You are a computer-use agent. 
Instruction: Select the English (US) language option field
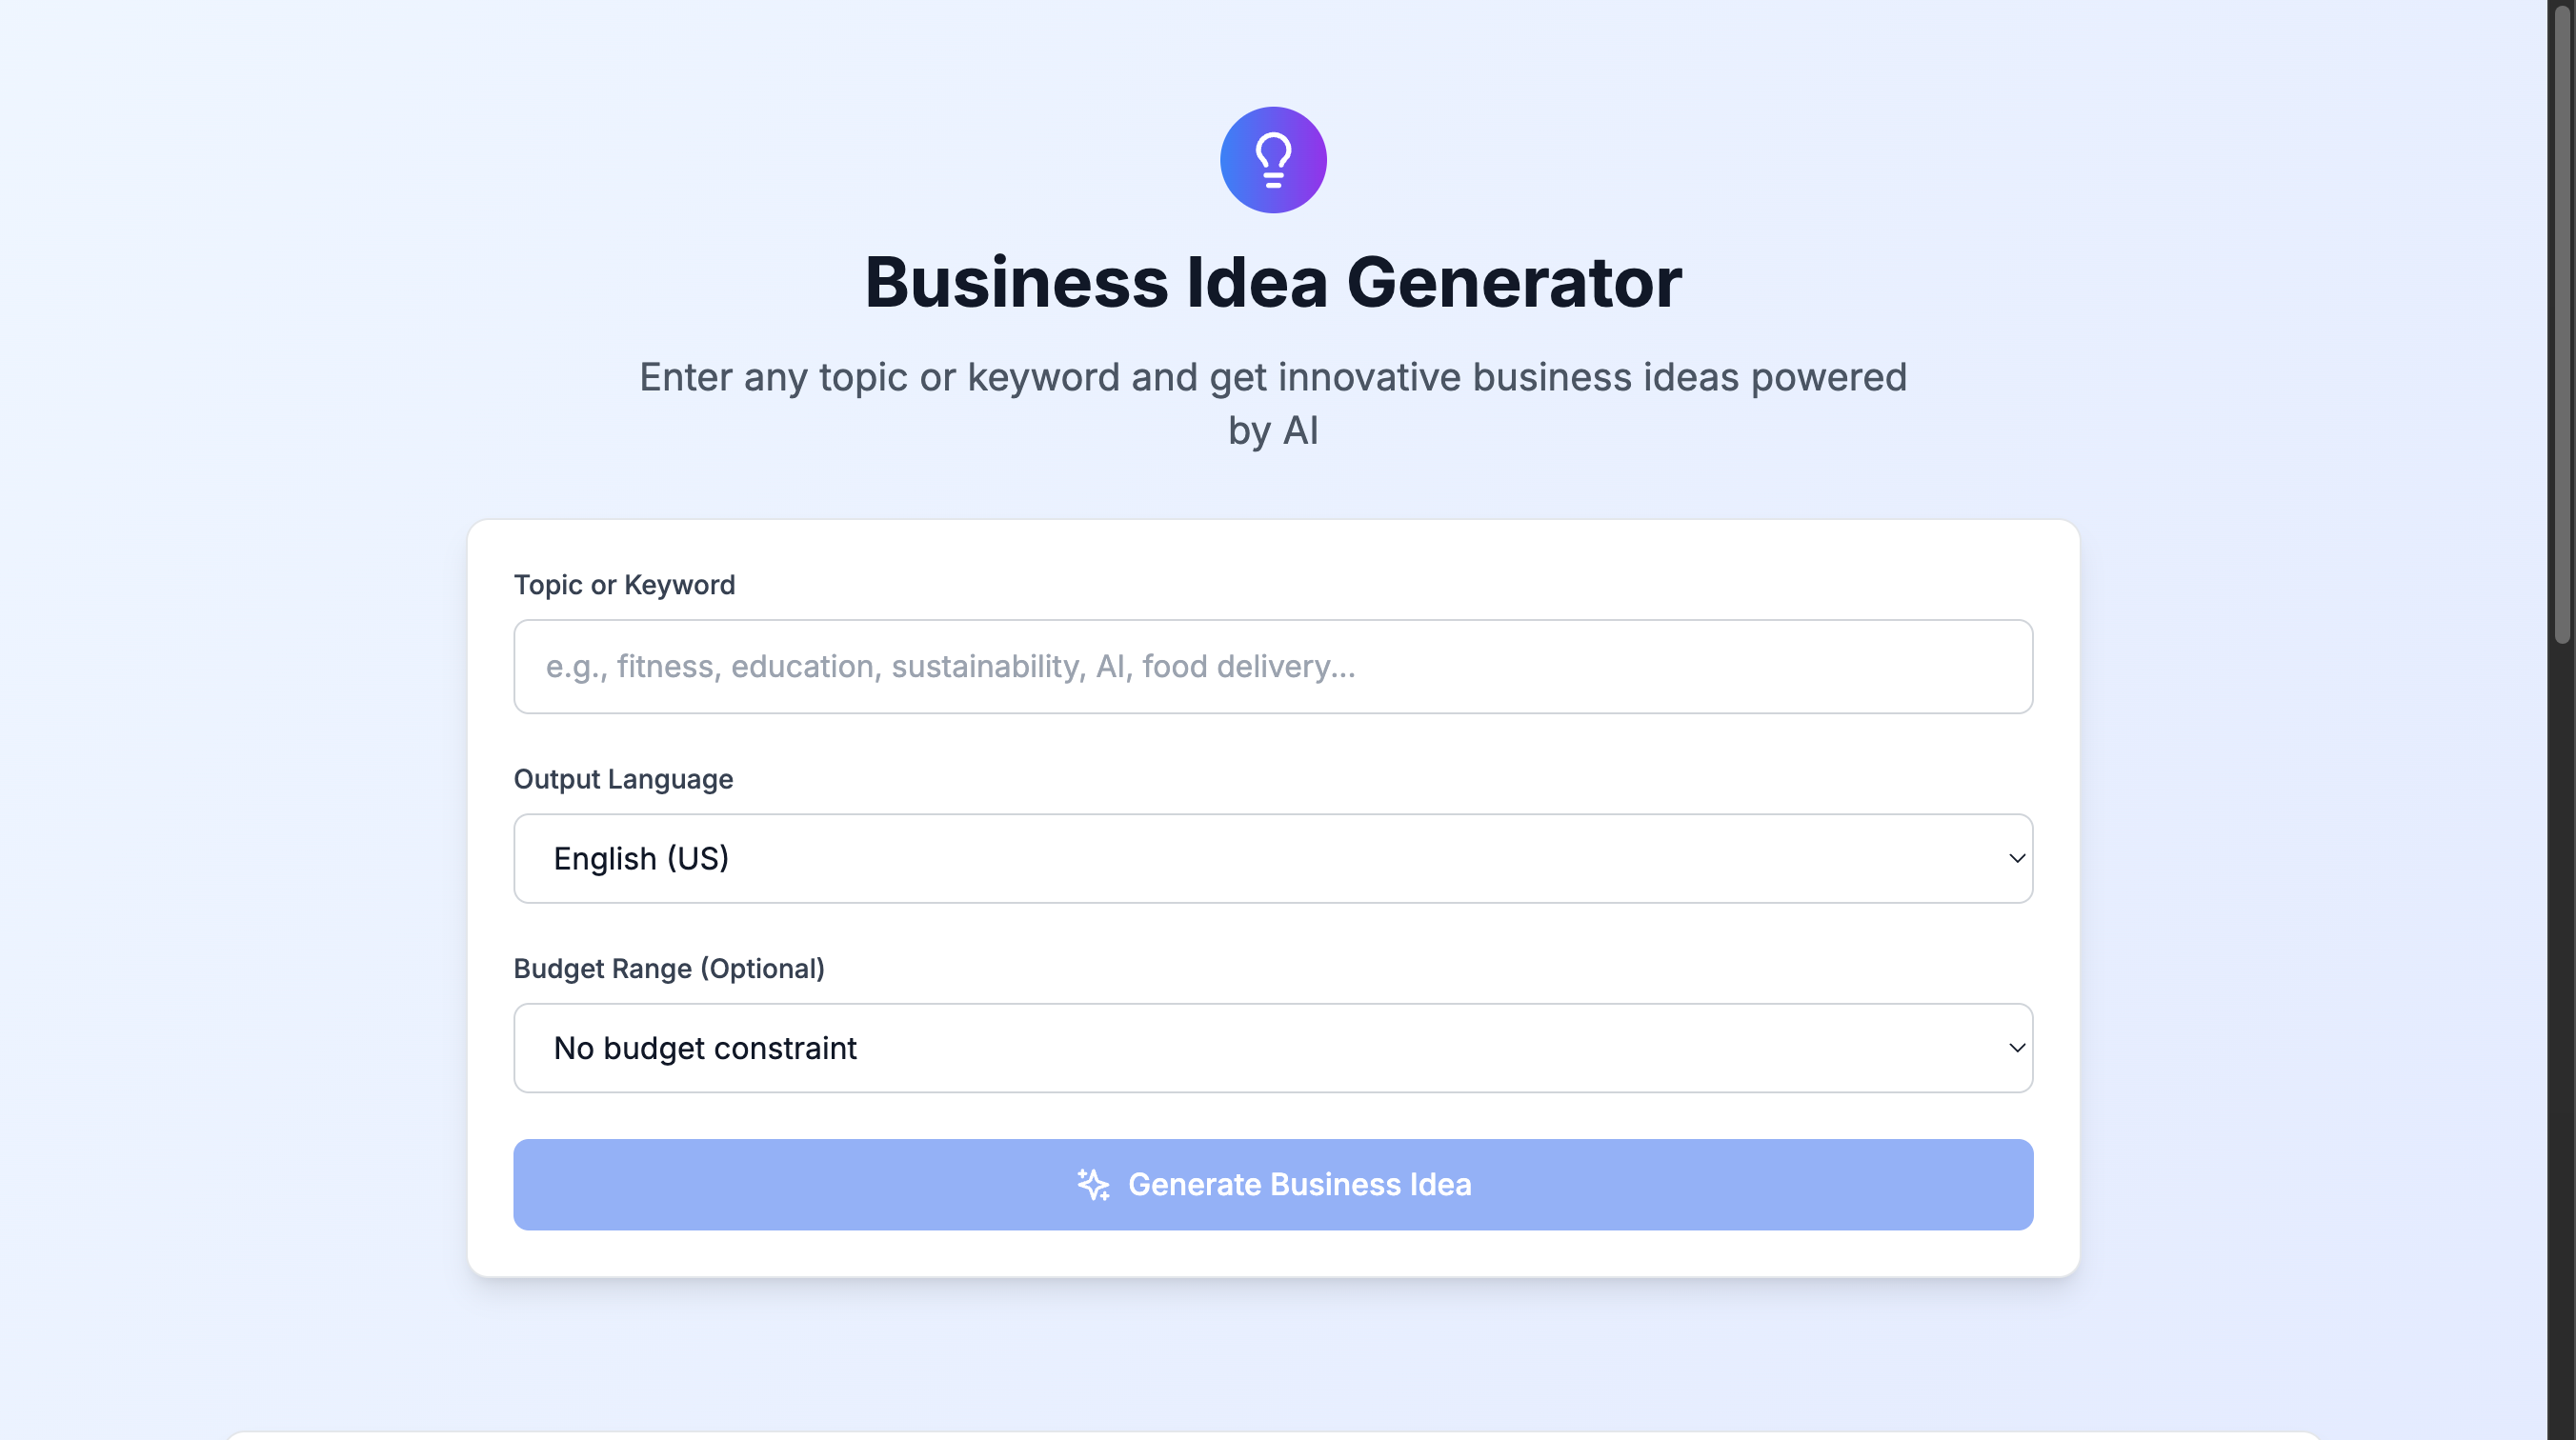point(1272,858)
